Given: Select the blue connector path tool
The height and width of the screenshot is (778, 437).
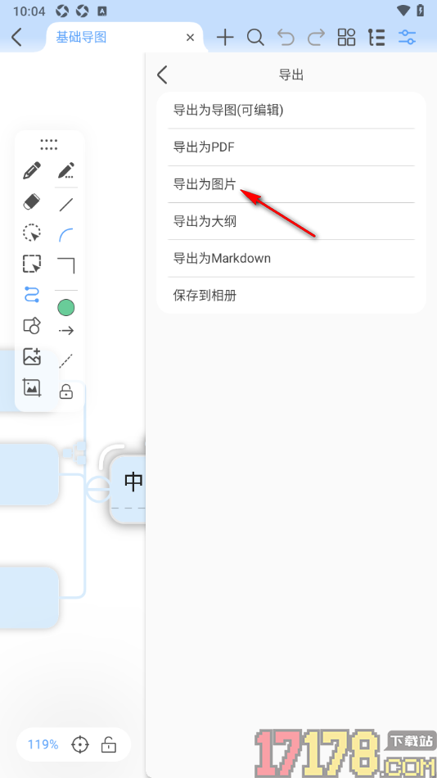Looking at the screenshot, I should coord(32,295).
